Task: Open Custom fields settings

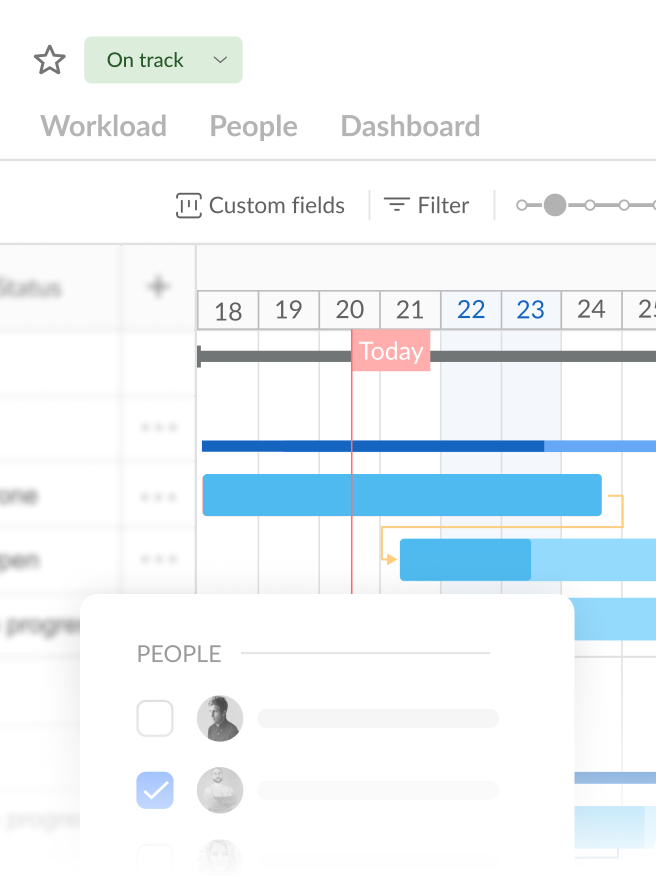Action: pyautogui.click(x=276, y=205)
